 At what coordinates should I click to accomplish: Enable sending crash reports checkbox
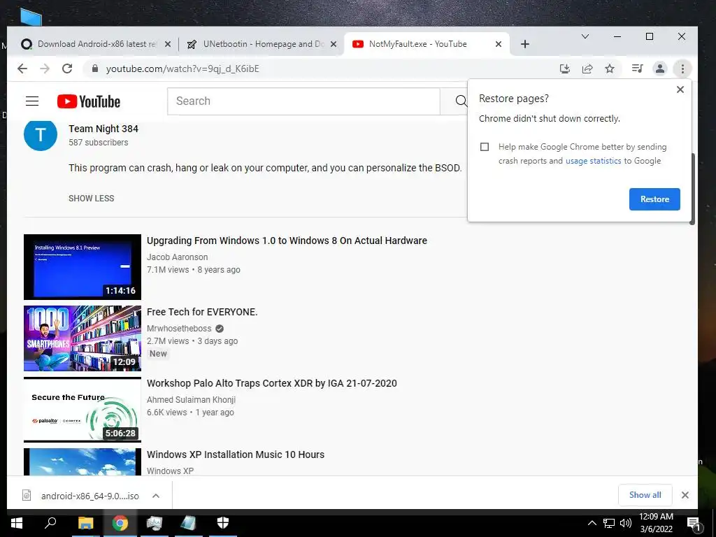coord(485,147)
